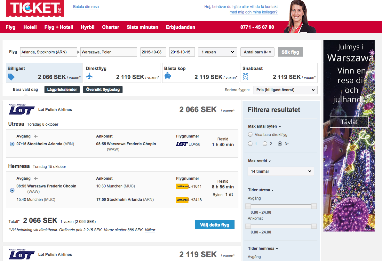Click the 2015-10-15 return date field
Screen dimensions: 382x261
182,52
